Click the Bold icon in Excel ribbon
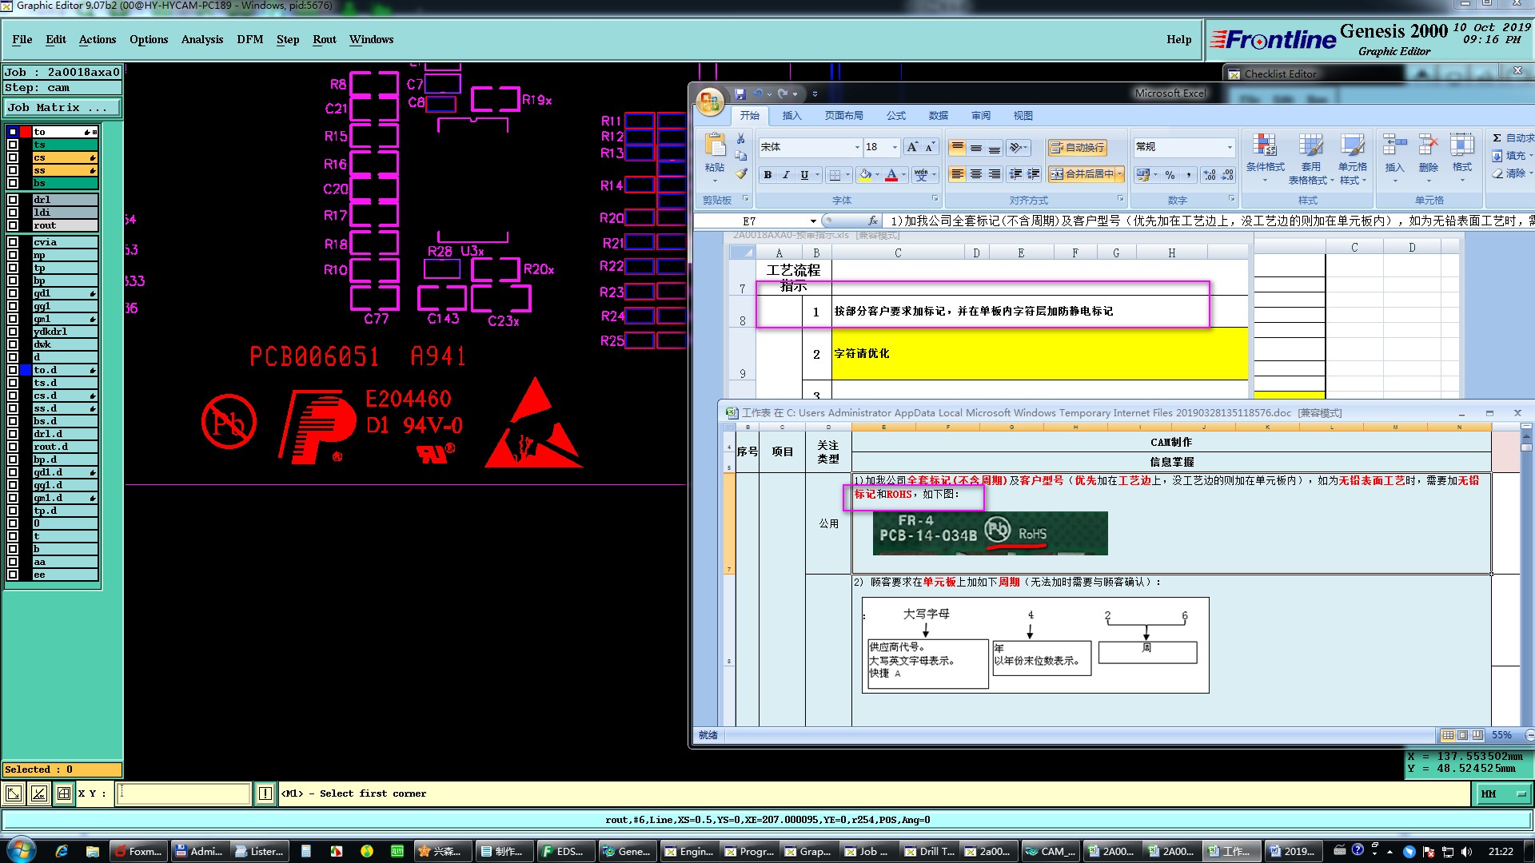 coord(767,175)
